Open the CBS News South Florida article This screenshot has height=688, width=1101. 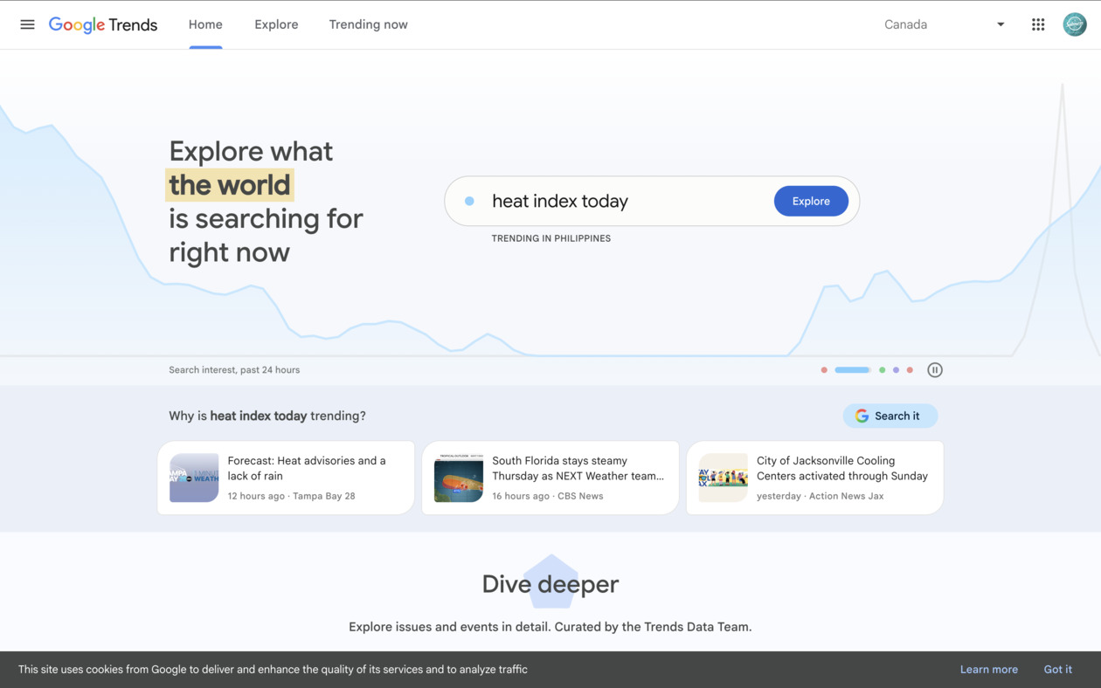[550, 478]
